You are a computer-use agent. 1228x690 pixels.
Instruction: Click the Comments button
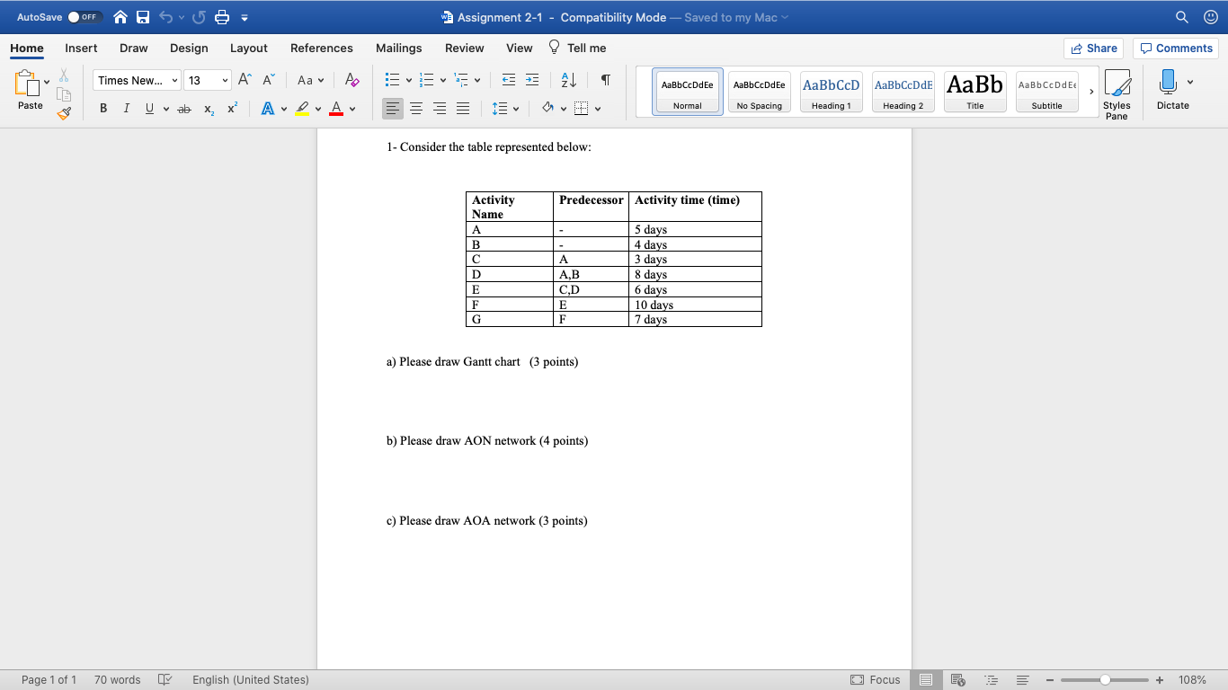pyautogui.click(x=1176, y=48)
